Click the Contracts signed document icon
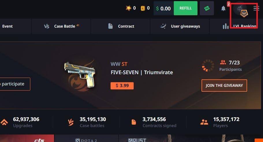This screenshot has height=142, width=263. [134, 122]
